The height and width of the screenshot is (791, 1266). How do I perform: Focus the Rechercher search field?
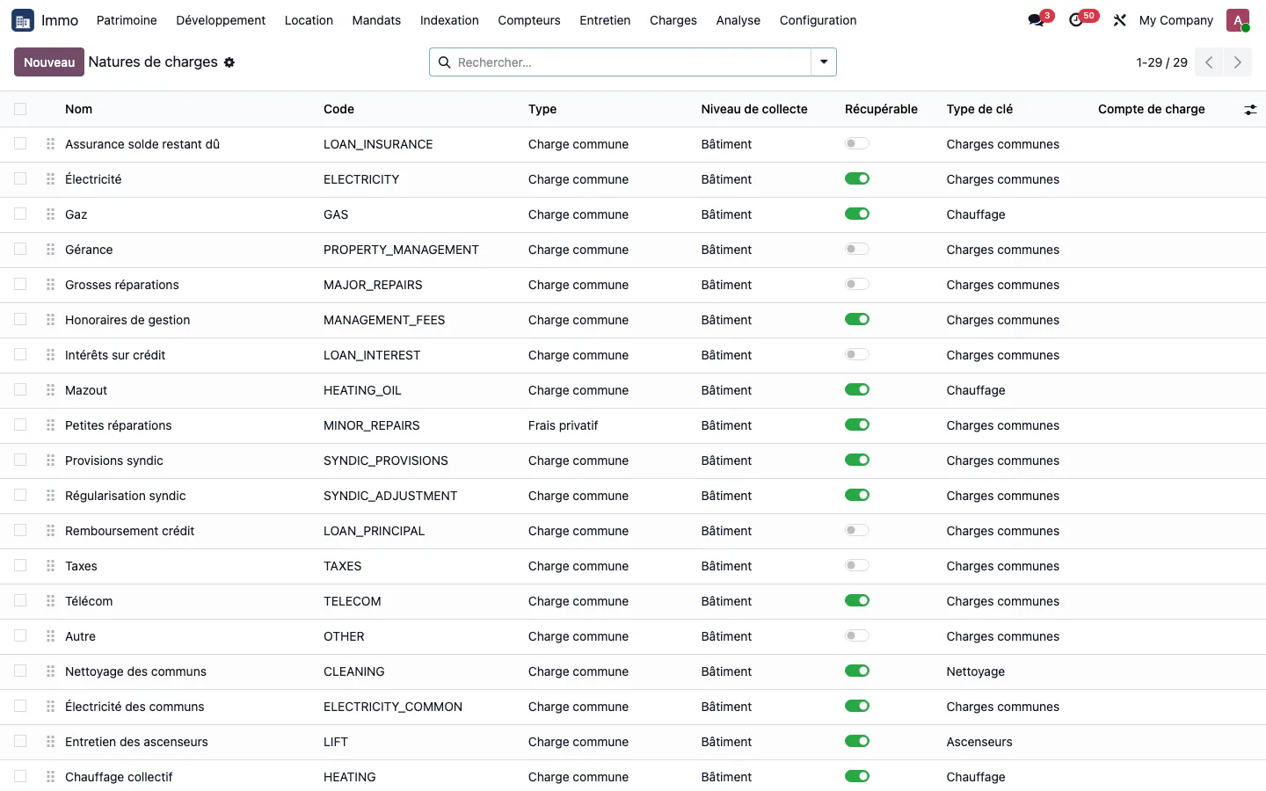(x=629, y=62)
